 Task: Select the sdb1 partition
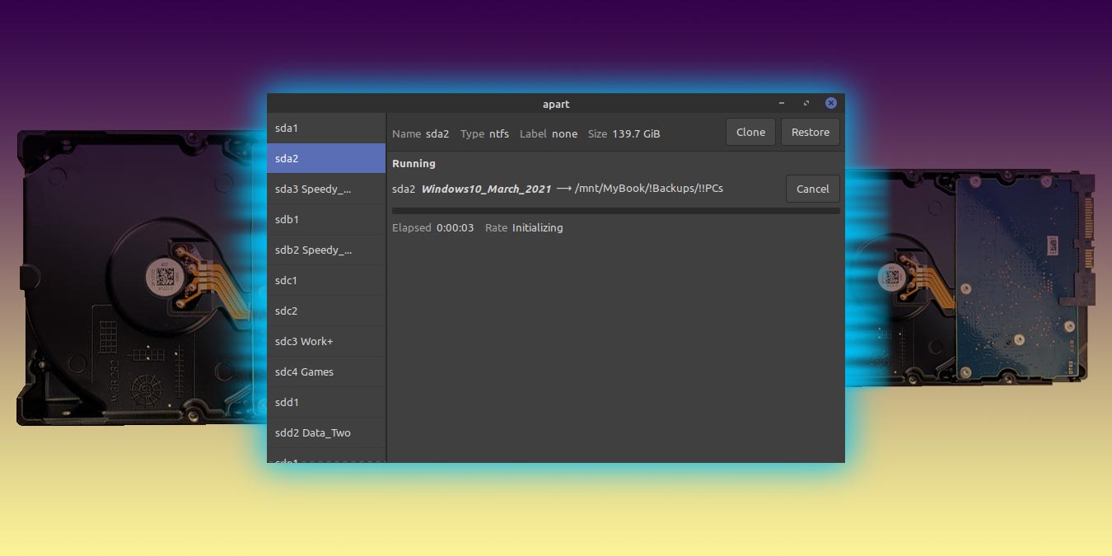(325, 219)
